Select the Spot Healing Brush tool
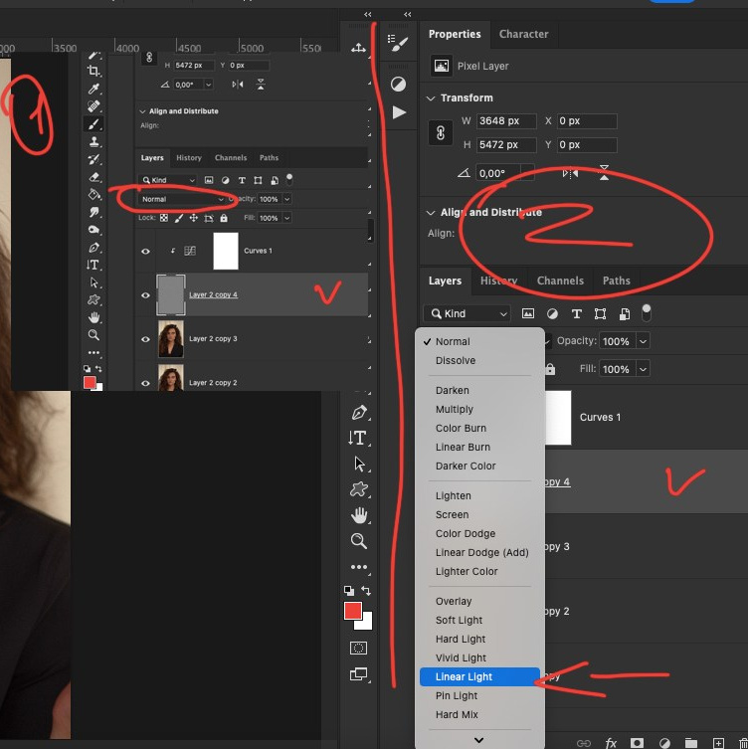The height and width of the screenshot is (749, 748). click(93, 106)
